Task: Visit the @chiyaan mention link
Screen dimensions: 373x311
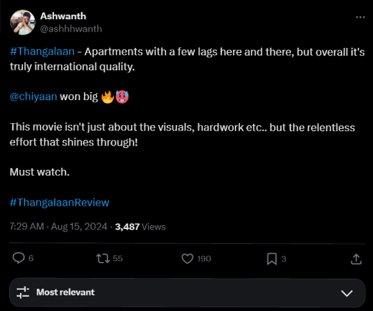Action: [34, 97]
